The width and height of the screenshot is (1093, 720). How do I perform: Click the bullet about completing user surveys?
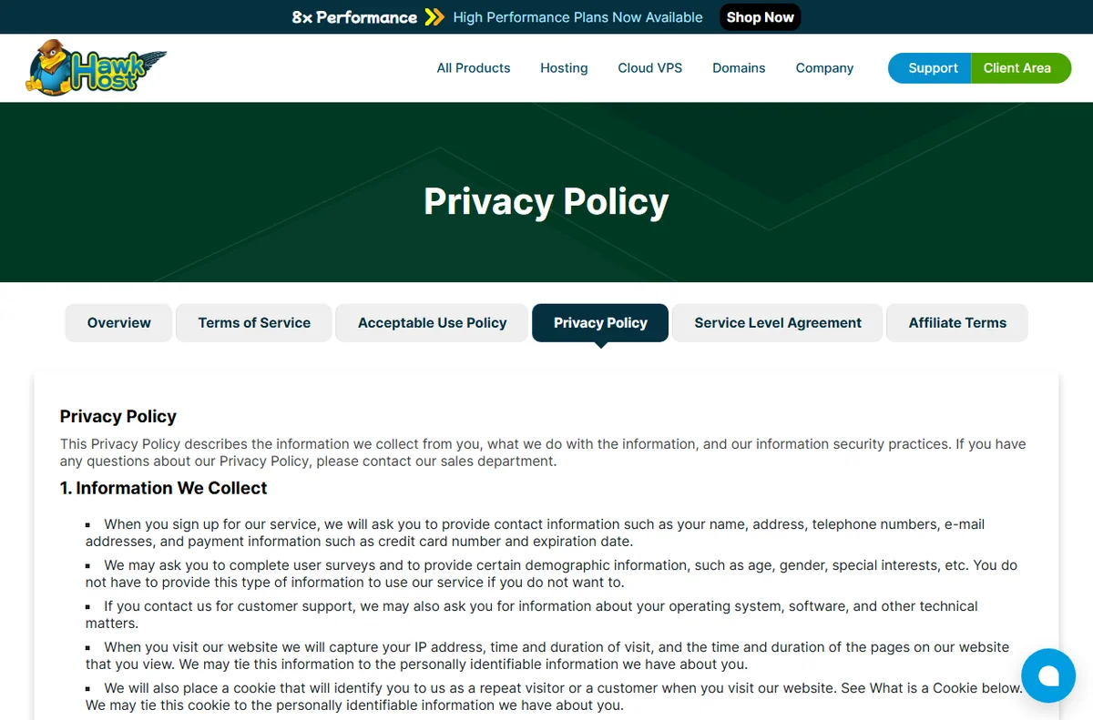coord(551,573)
